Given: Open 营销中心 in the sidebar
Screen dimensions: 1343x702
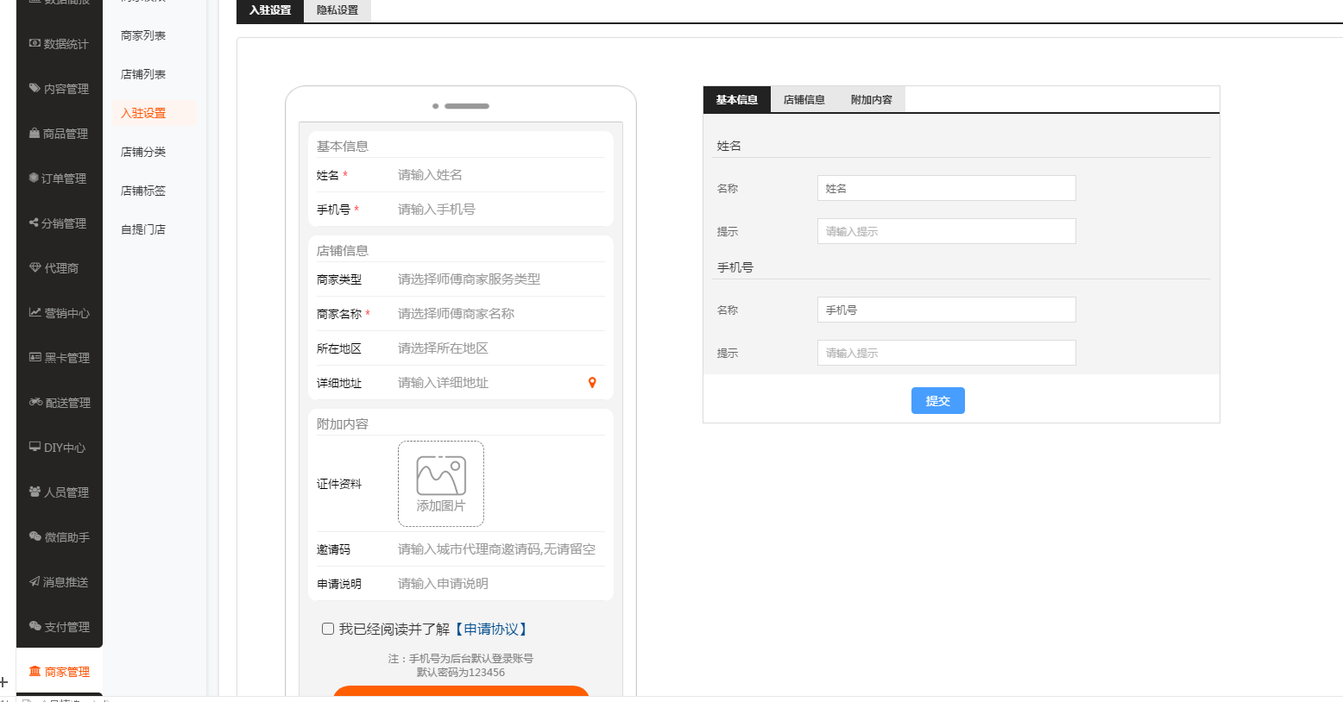Looking at the screenshot, I should (59, 313).
